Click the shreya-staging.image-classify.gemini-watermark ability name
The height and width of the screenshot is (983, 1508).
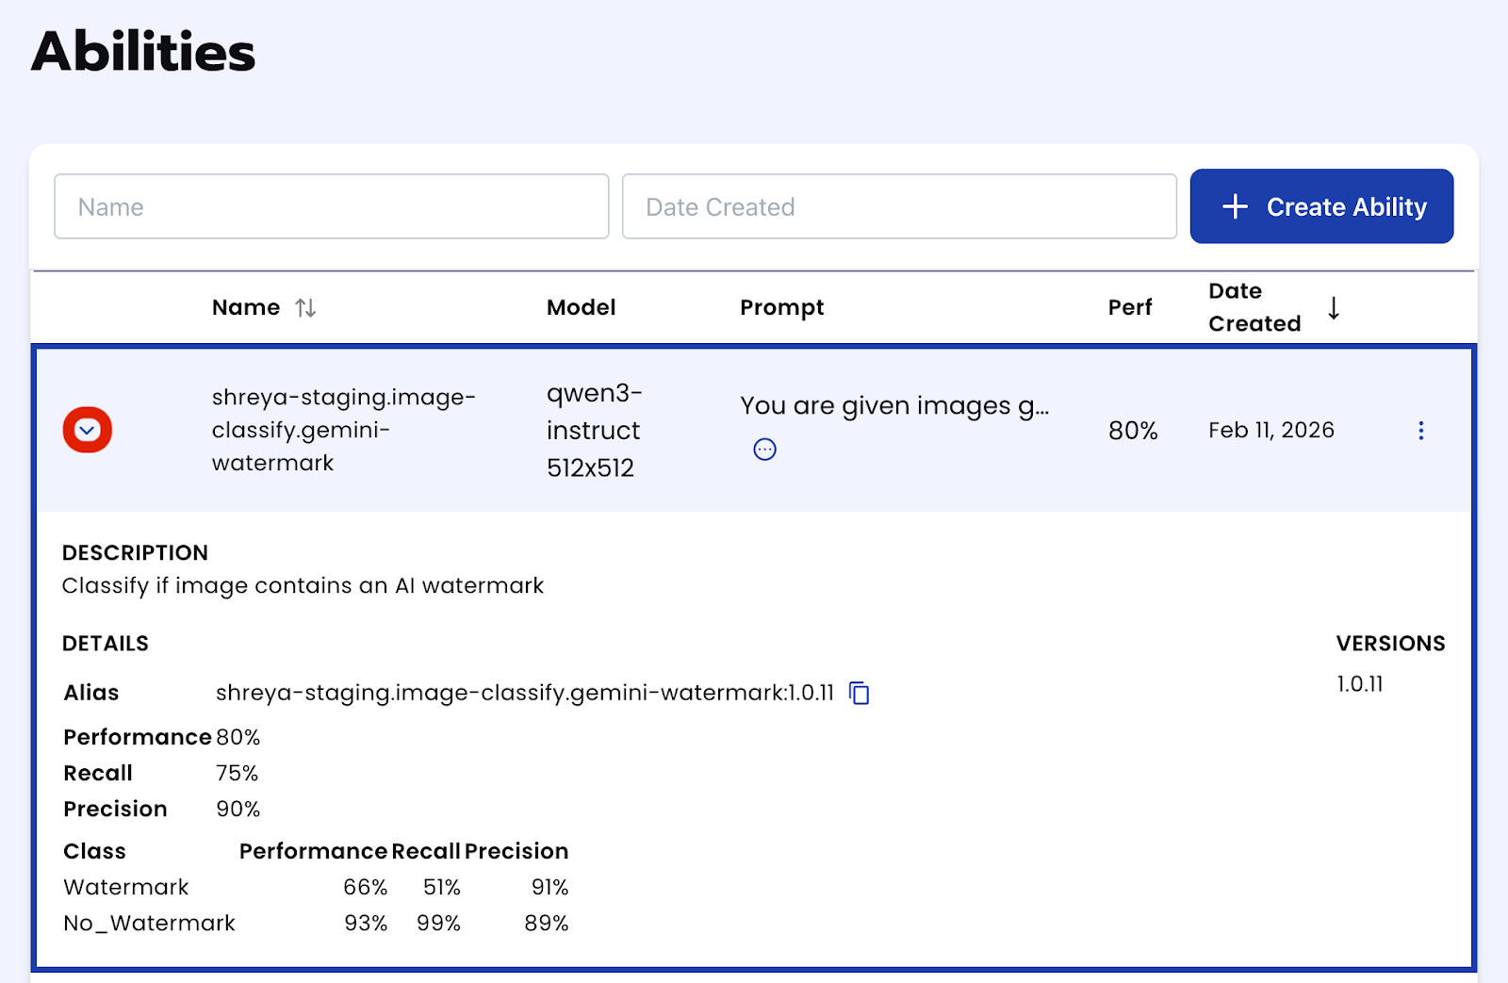(343, 430)
